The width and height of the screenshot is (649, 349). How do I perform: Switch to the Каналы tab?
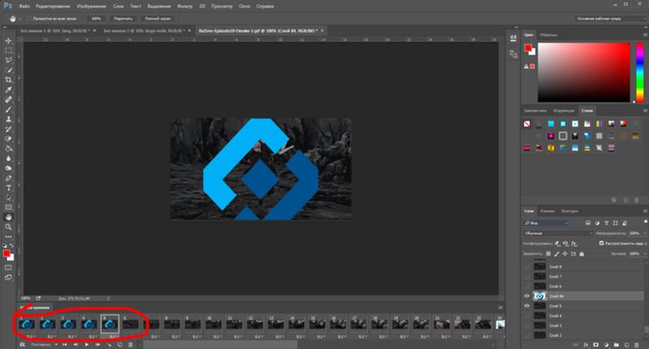(x=548, y=211)
